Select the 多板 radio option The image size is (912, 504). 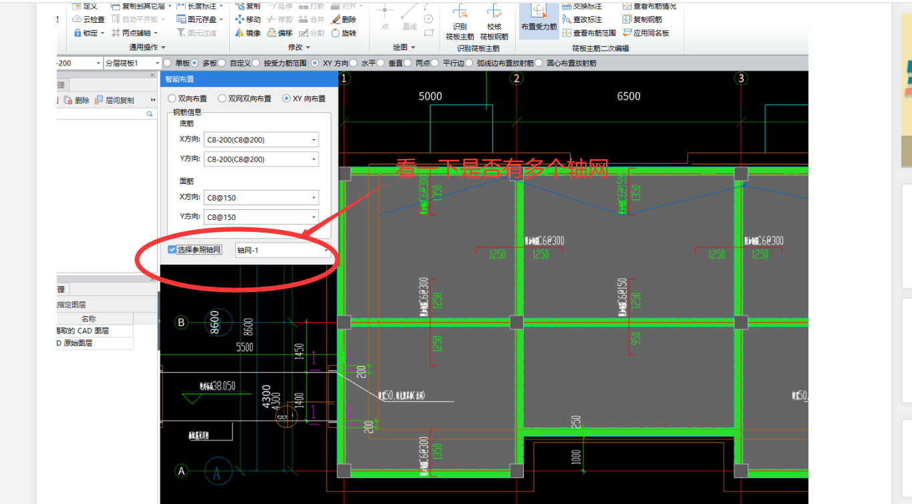[204, 64]
